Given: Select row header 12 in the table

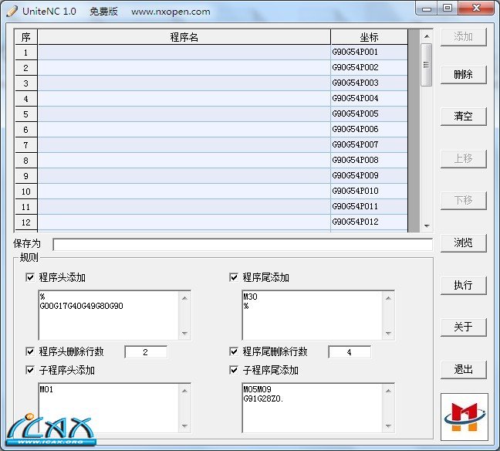Looking at the screenshot, I should coord(26,222).
